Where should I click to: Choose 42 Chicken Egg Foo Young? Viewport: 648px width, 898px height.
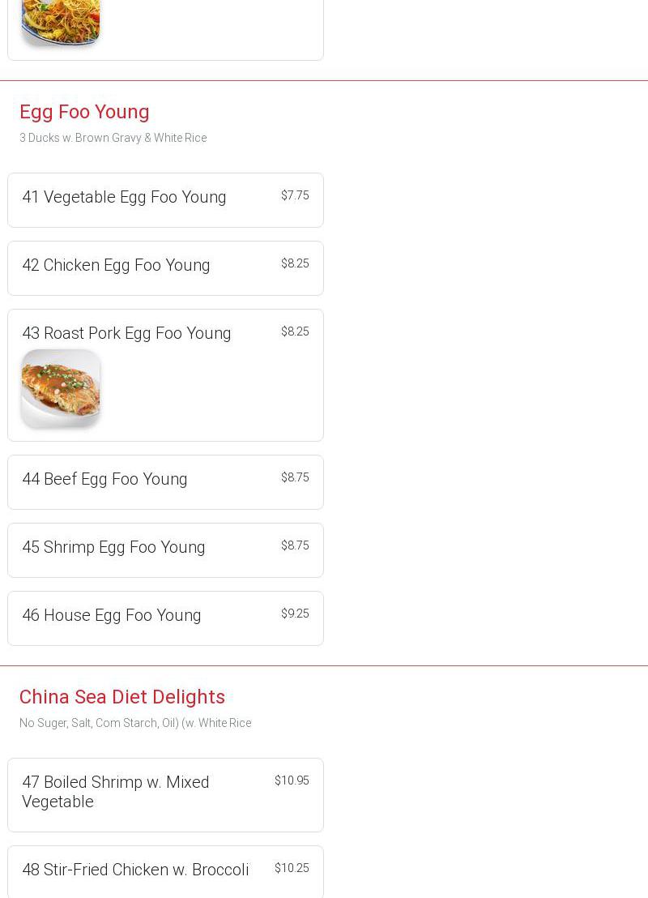(x=116, y=265)
